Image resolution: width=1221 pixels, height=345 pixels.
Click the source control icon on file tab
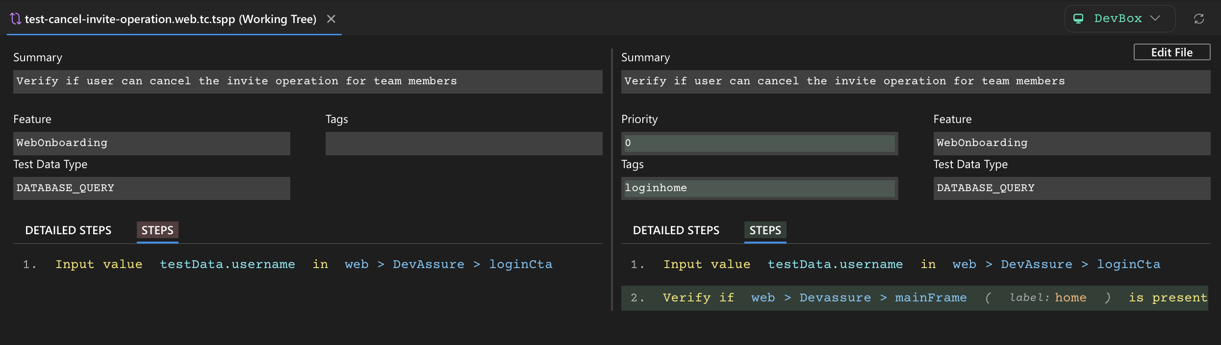(x=15, y=19)
